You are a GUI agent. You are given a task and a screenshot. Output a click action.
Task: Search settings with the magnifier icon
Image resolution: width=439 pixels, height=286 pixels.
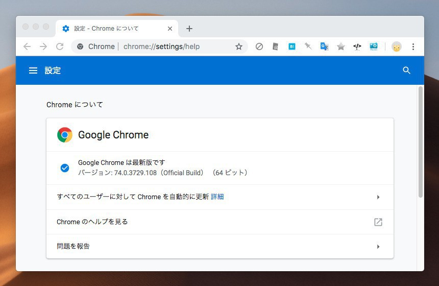406,70
